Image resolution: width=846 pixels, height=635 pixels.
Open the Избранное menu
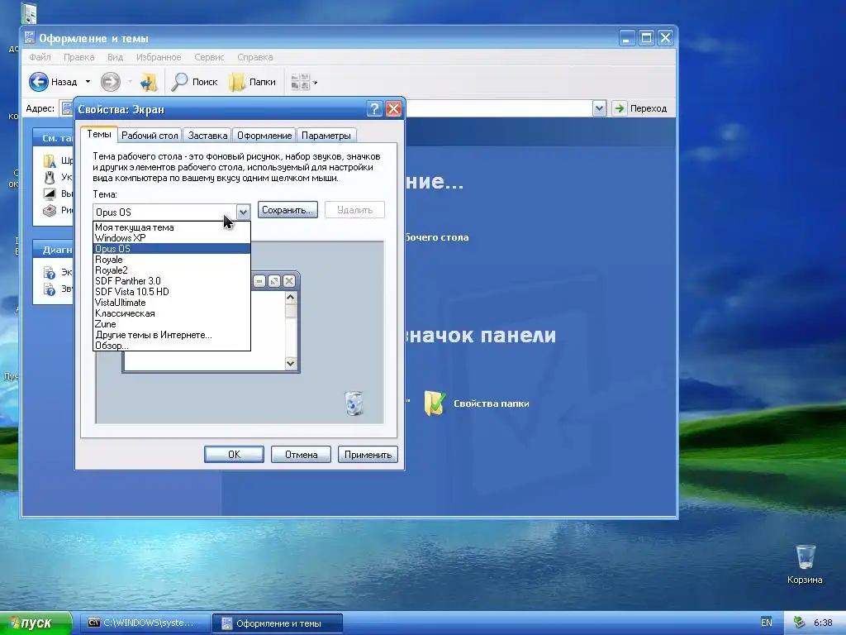point(159,57)
